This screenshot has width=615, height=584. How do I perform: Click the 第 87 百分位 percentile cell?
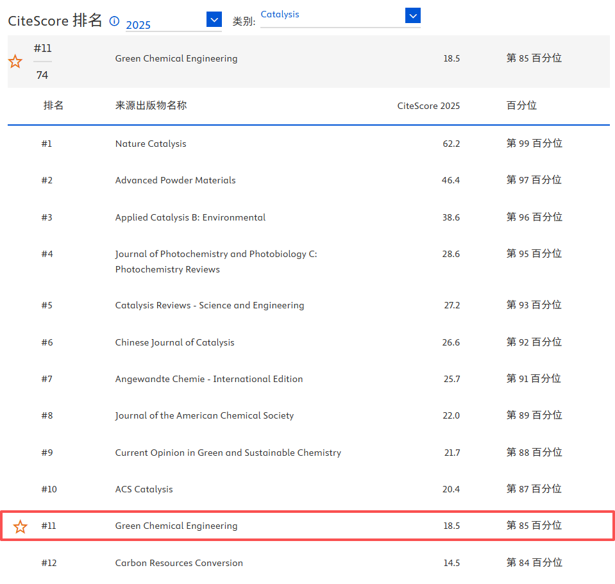coord(534,488)
